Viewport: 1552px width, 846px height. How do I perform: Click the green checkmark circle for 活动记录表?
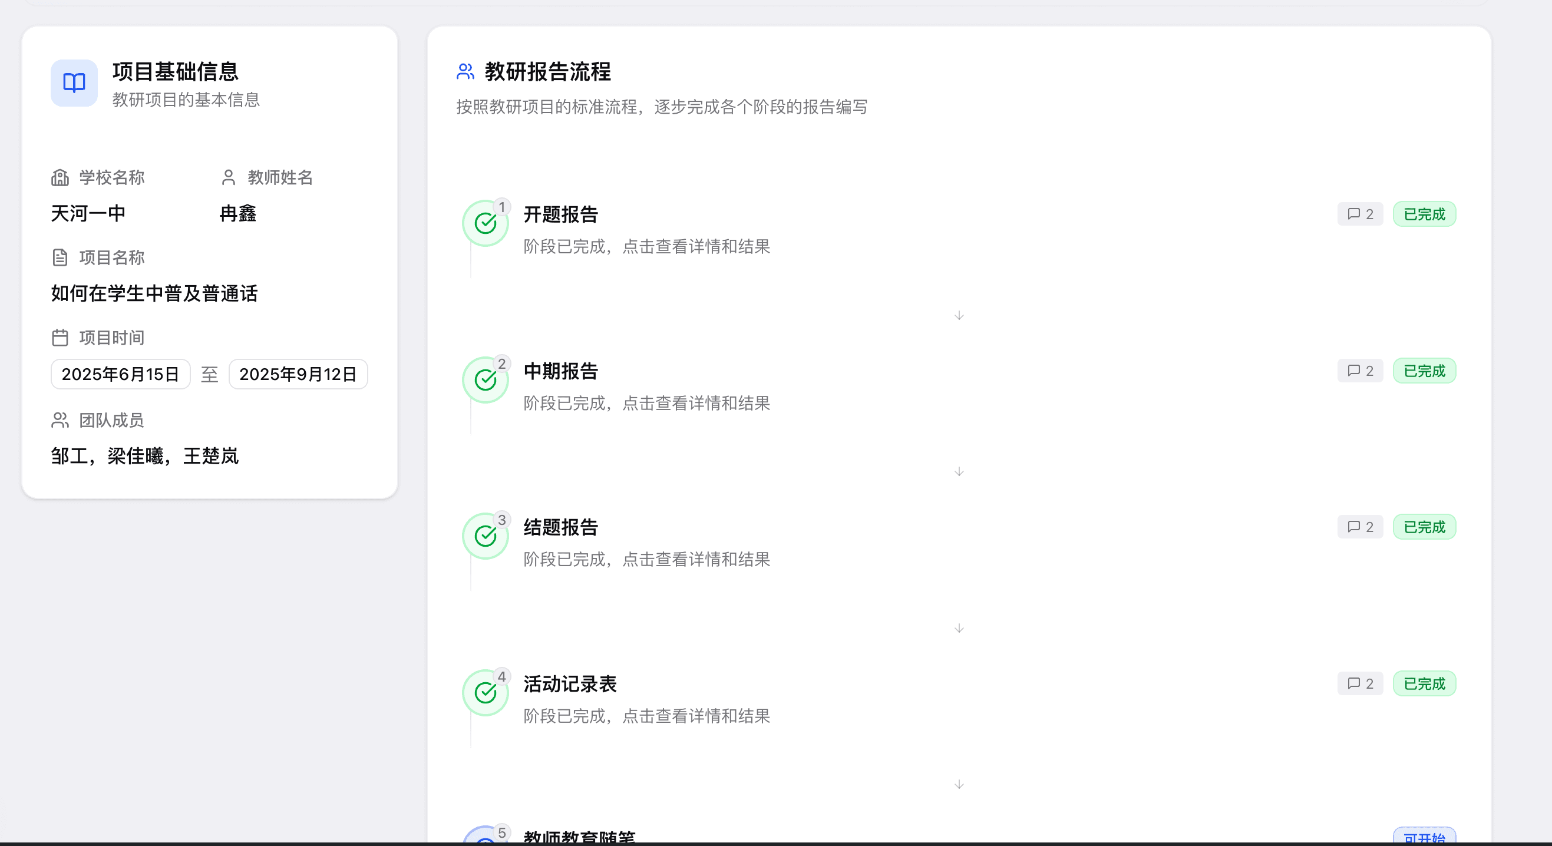[485, 692]
